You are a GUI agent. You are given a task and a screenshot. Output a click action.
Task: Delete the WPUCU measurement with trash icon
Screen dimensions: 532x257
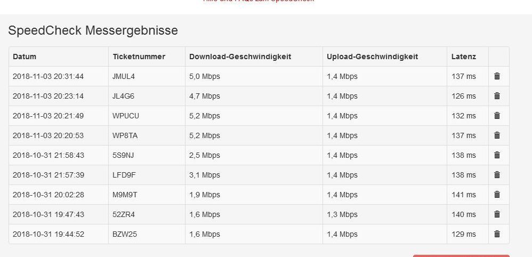(497, 116)
